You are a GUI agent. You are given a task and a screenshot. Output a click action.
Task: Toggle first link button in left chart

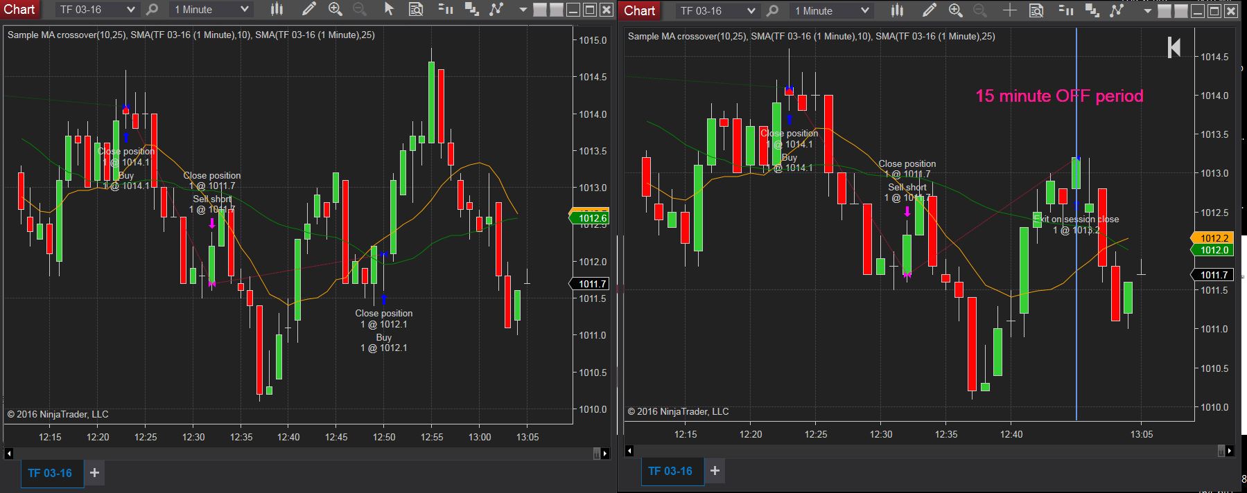pos(539,10)
